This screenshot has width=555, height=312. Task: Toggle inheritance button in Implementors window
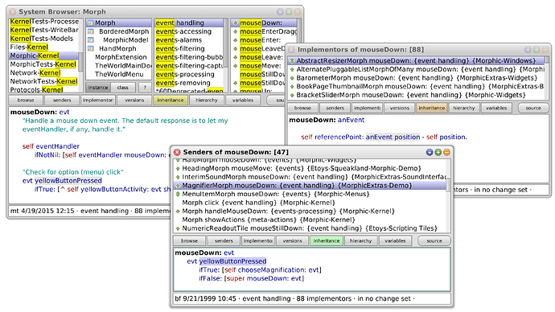[431, 108]
